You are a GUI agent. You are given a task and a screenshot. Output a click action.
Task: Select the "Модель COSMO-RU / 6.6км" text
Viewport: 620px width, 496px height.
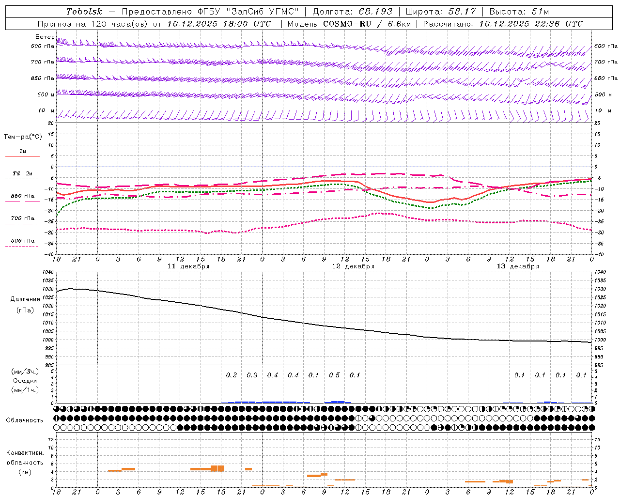point(349,24)
